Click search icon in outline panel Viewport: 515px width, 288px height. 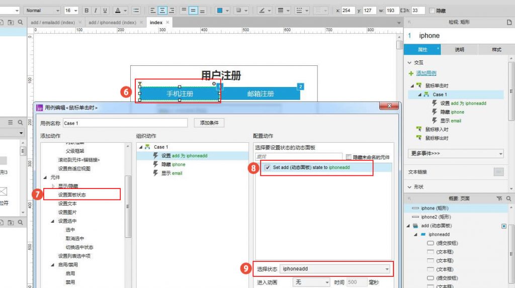[x=508, y=199]
